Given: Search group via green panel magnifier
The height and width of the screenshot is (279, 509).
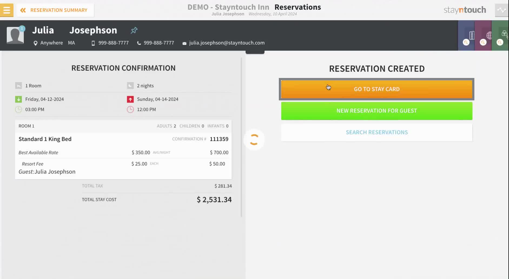Looking at the screenshot, I should click(x=500, y=42).
